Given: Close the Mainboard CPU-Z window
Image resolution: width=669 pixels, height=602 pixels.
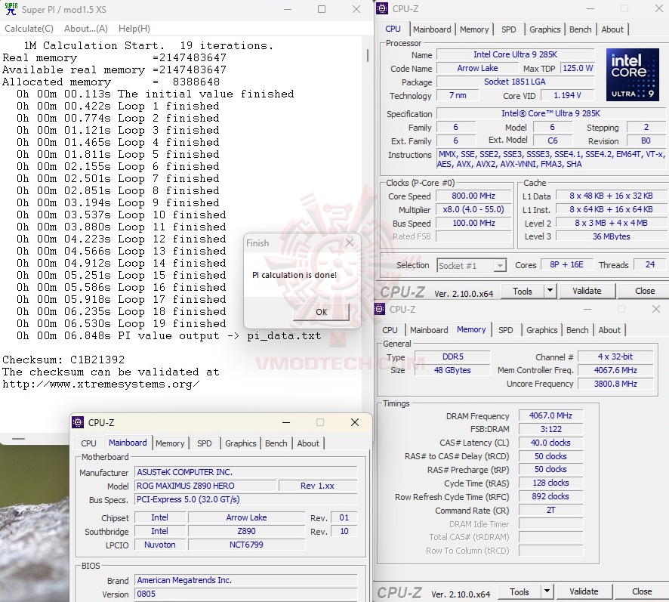Looking at the screenshot, I should pos(355,423).
